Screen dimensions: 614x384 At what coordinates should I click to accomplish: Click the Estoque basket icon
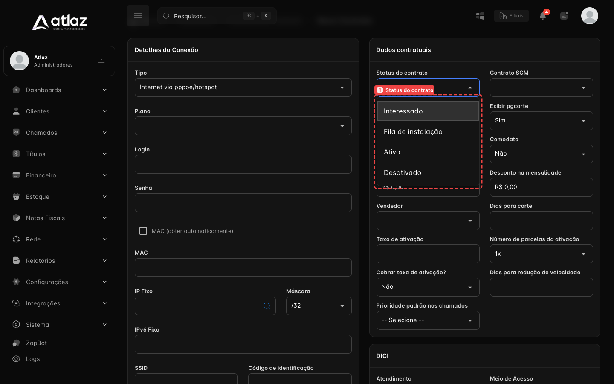[16, 197]
